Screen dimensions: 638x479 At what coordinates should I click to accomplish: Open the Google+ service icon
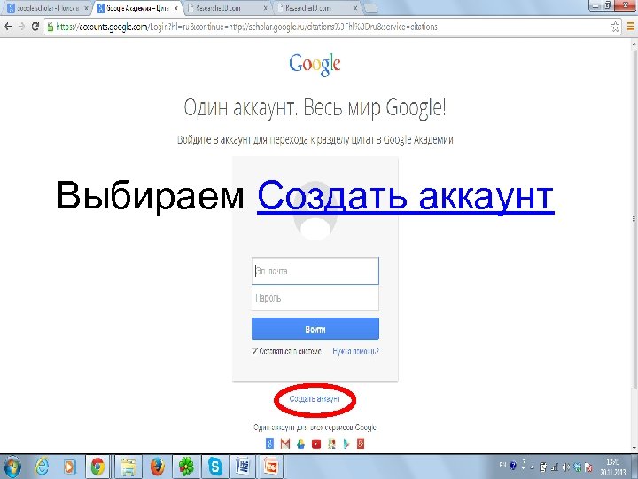coord(361,444)
